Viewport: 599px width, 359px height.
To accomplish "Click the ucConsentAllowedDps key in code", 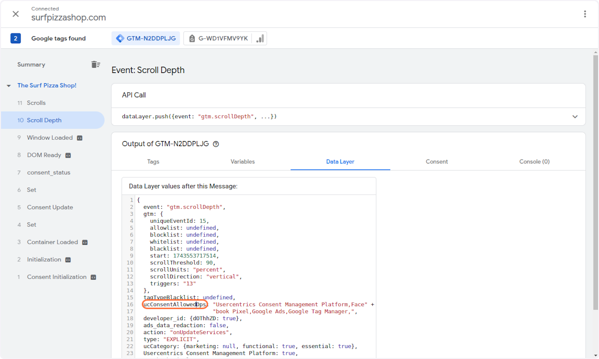I will click(x=175, y=304).
